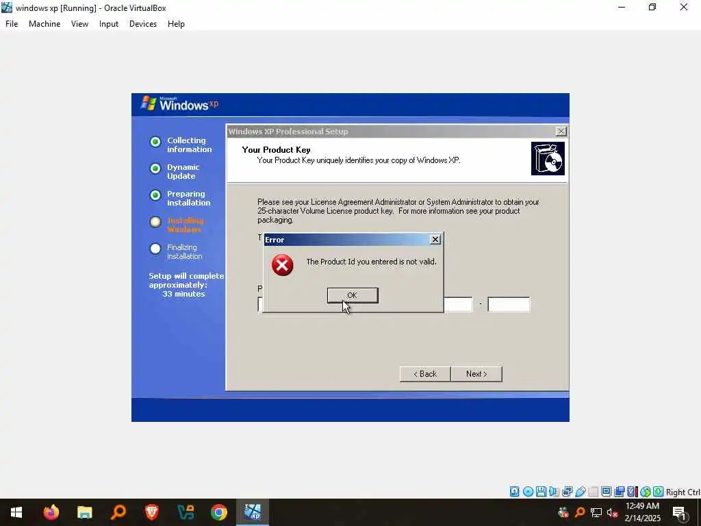Click the 'Dynamic Update' setup step
701x526 pixels.
click(x=183, y=172)
